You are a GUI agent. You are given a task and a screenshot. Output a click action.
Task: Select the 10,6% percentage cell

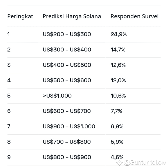click(x=118, y=96)
